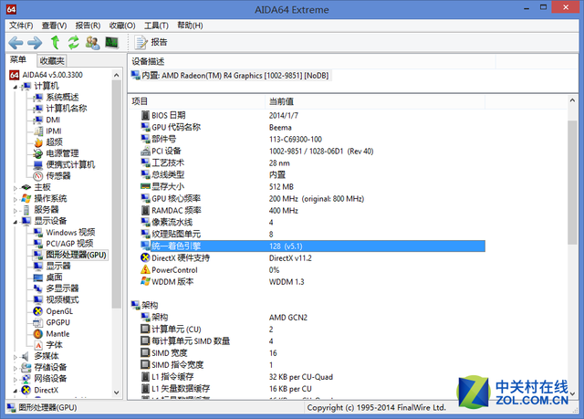Expand the 主板 tree node
Viewport: 584px width, 419px height.
pos(15,188)
